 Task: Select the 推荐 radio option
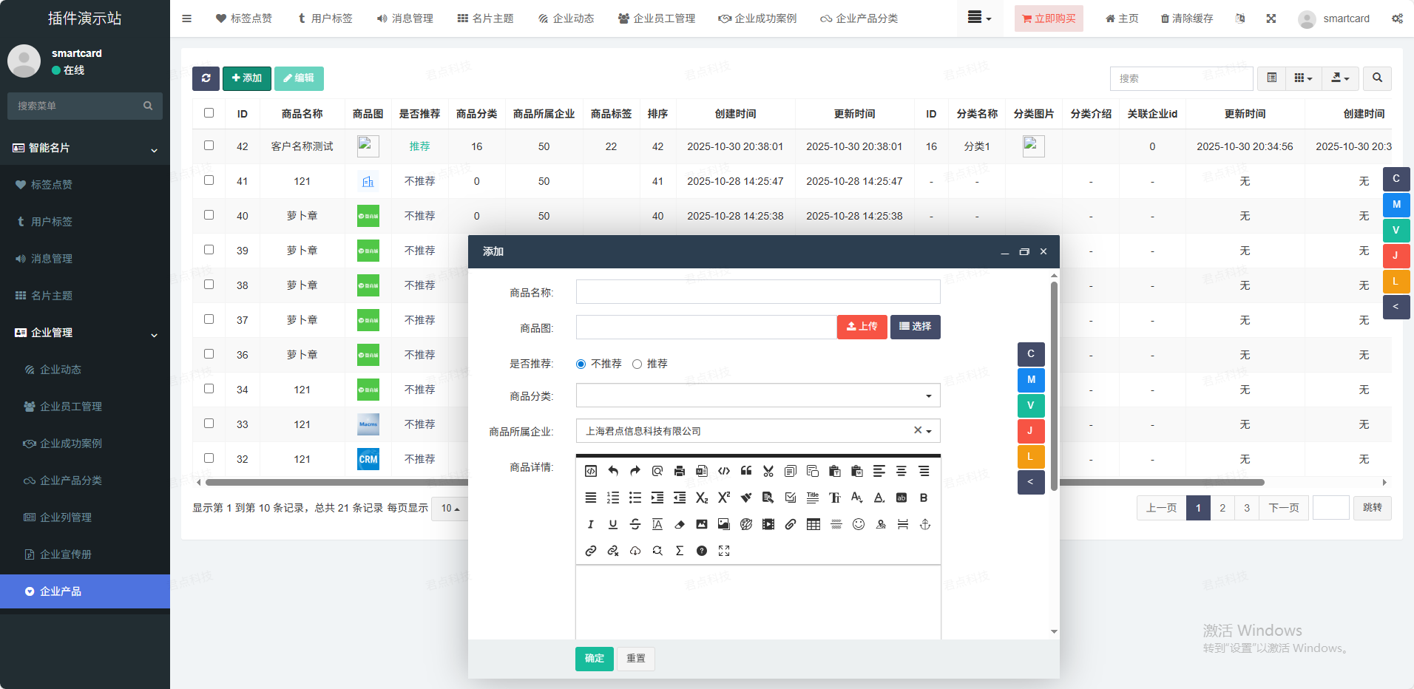pos(637,364)
